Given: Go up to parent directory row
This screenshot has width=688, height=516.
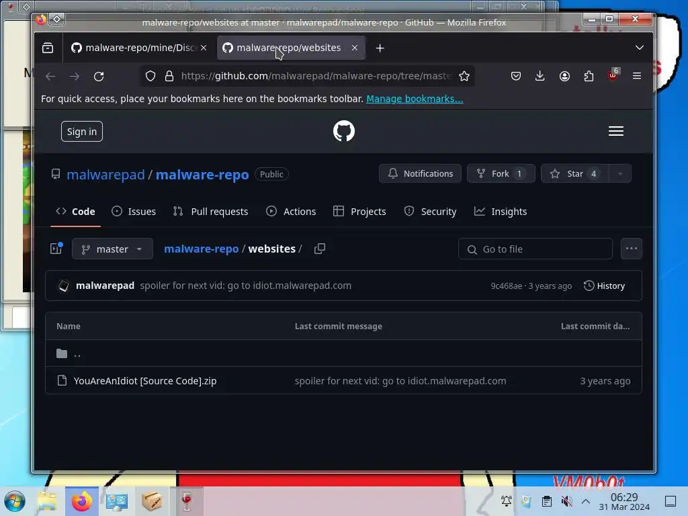Looking at the screenshot, I should pyautogui.click(x=343, y=353).
